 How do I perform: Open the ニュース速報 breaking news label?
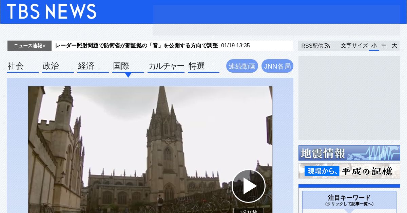[30, 46]
